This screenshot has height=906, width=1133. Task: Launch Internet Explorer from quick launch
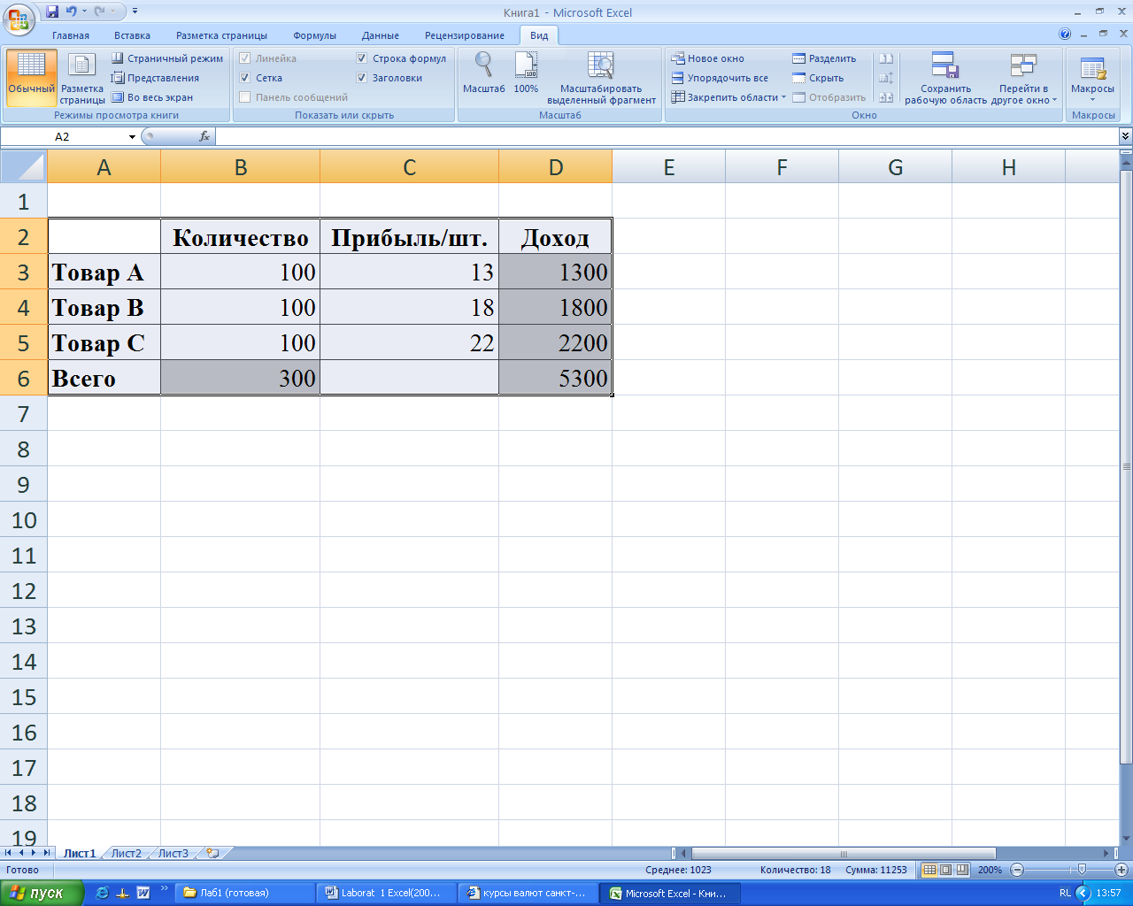[102, 893]
